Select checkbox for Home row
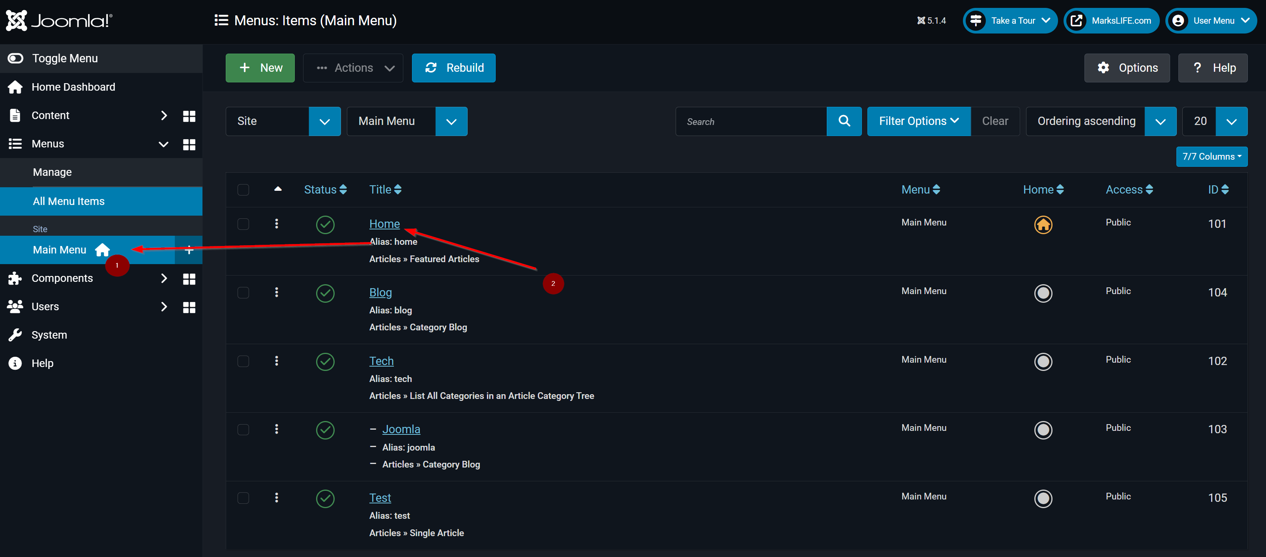Image resolution: width=1266 pixels, height=557 pixels. (243, 224)
